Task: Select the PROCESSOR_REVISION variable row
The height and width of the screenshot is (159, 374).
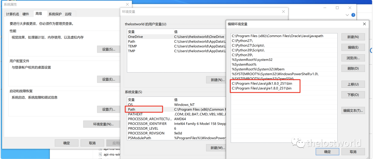Action: [177, 133]
